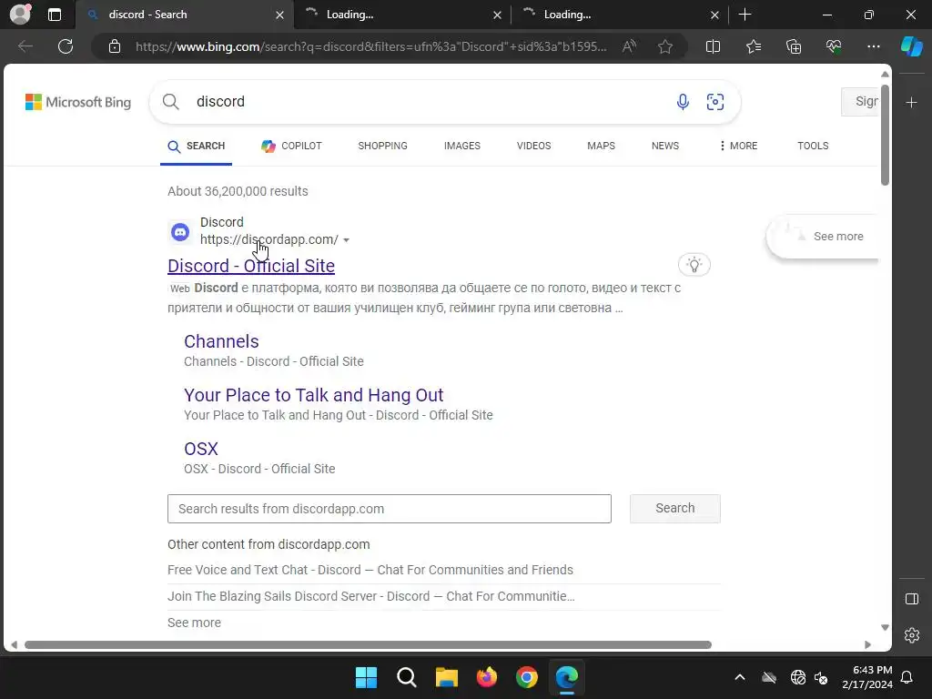Open a new browser tab
932x699 pixels.
click(745, 15)
